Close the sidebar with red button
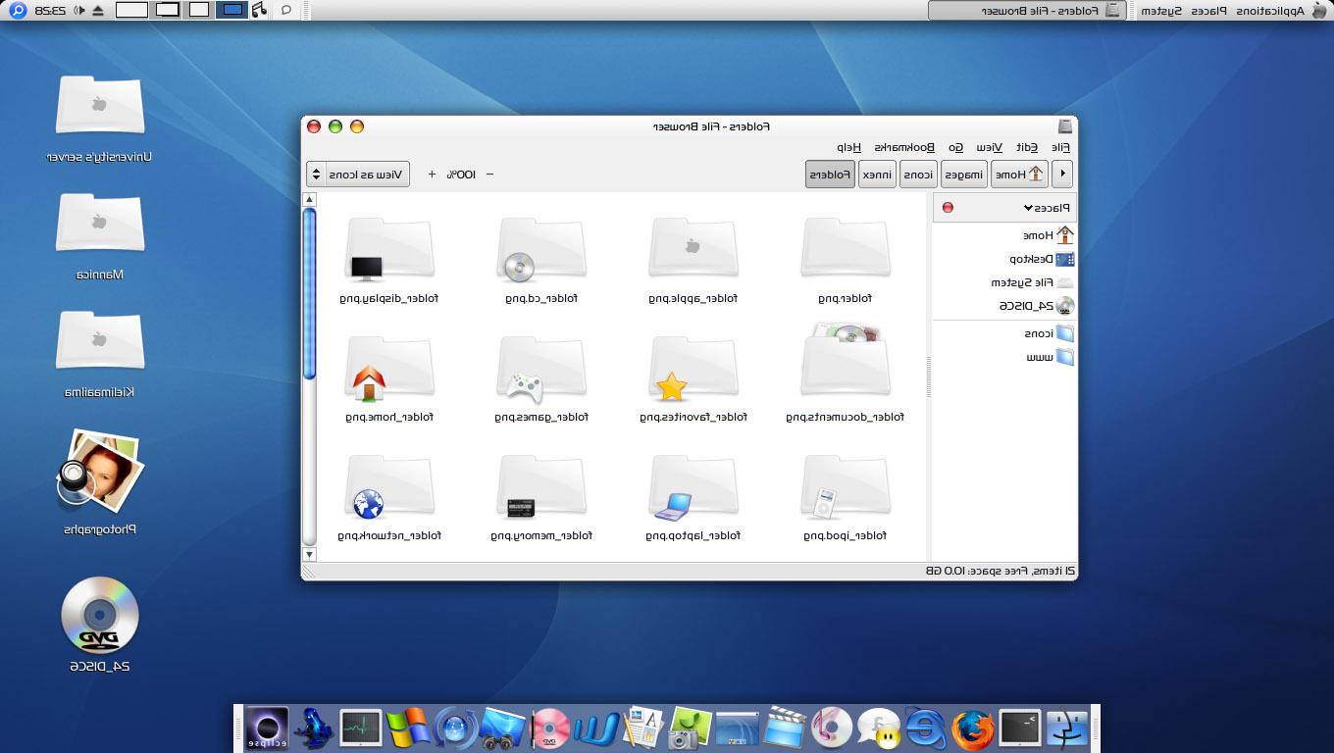1334x753 pixels. point(948,208)
